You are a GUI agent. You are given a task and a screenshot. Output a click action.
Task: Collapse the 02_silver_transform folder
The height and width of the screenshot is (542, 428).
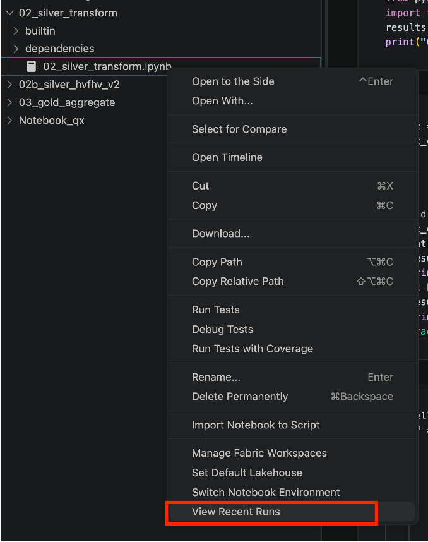(9, 13)
